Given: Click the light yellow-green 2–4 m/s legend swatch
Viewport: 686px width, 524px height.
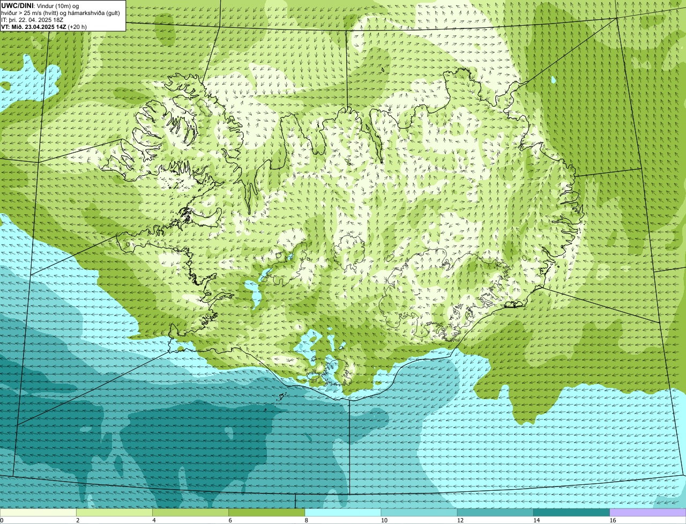Looking at the screenshot, I should 114,513.
